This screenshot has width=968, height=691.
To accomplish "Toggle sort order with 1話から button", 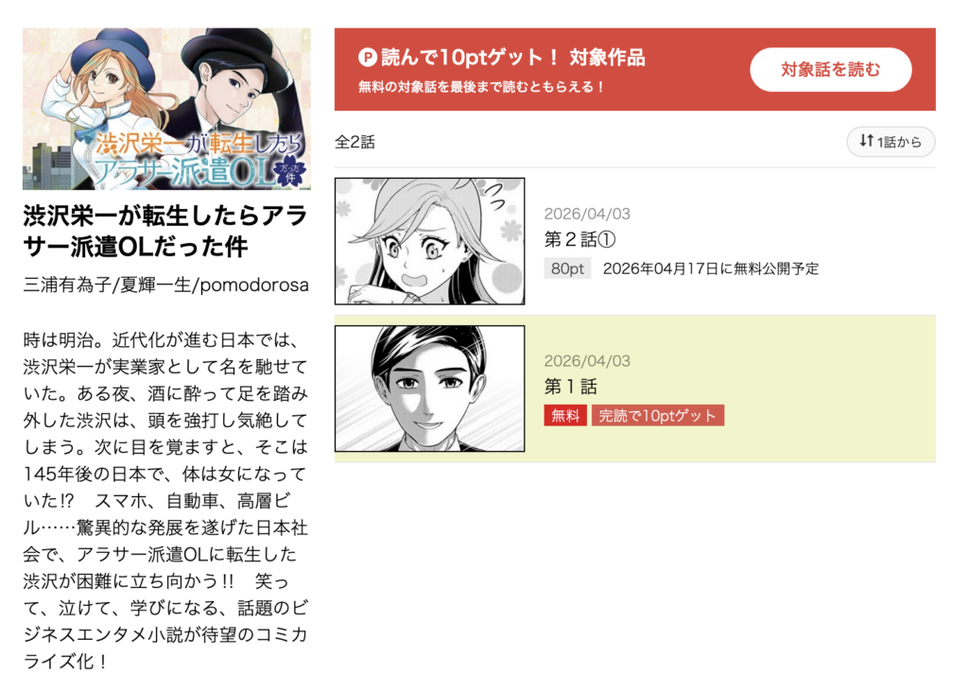I will click(x=890, y=142).
